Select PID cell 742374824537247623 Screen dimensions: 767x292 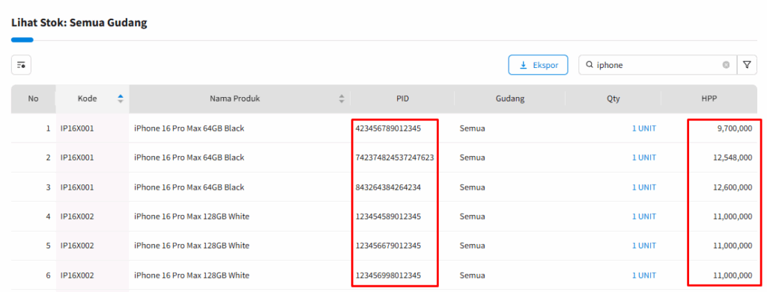[395, 158]
